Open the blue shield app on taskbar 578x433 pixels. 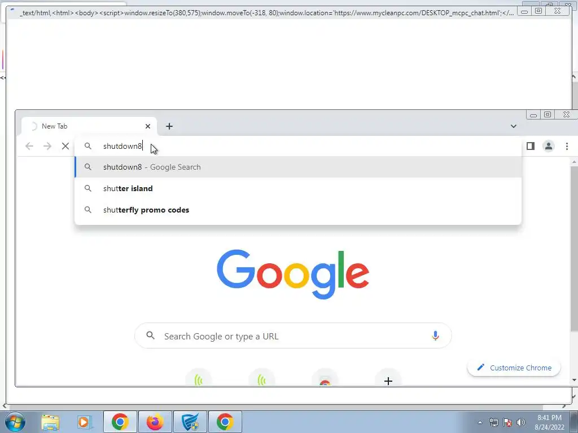coord(190,422)
